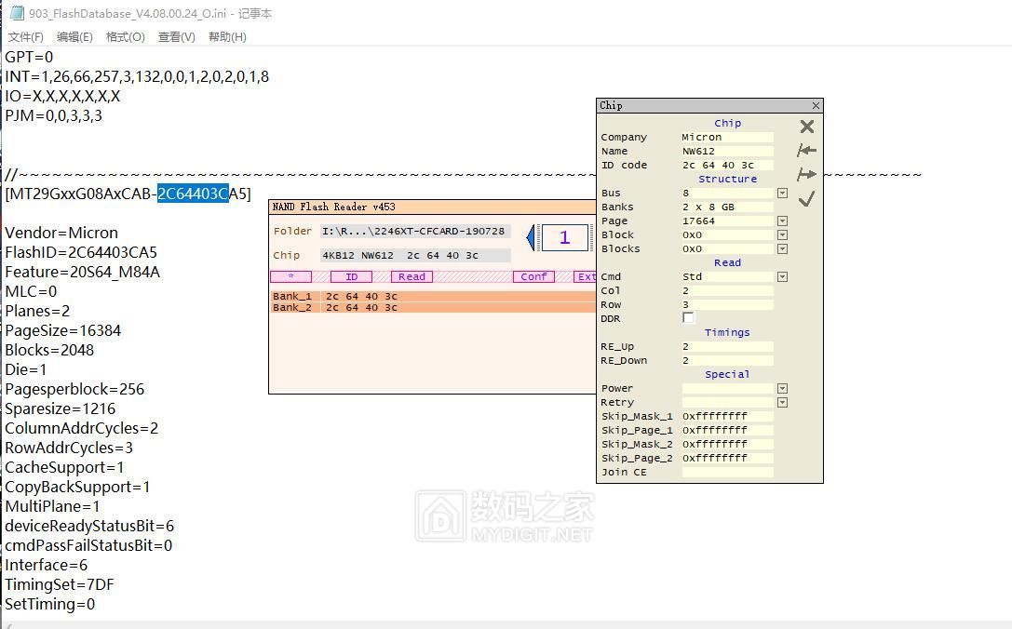This screenshot has height=629, width=1012.
Task: Click the left-arrow import icon in Chip panel
Action: (807, 151)
